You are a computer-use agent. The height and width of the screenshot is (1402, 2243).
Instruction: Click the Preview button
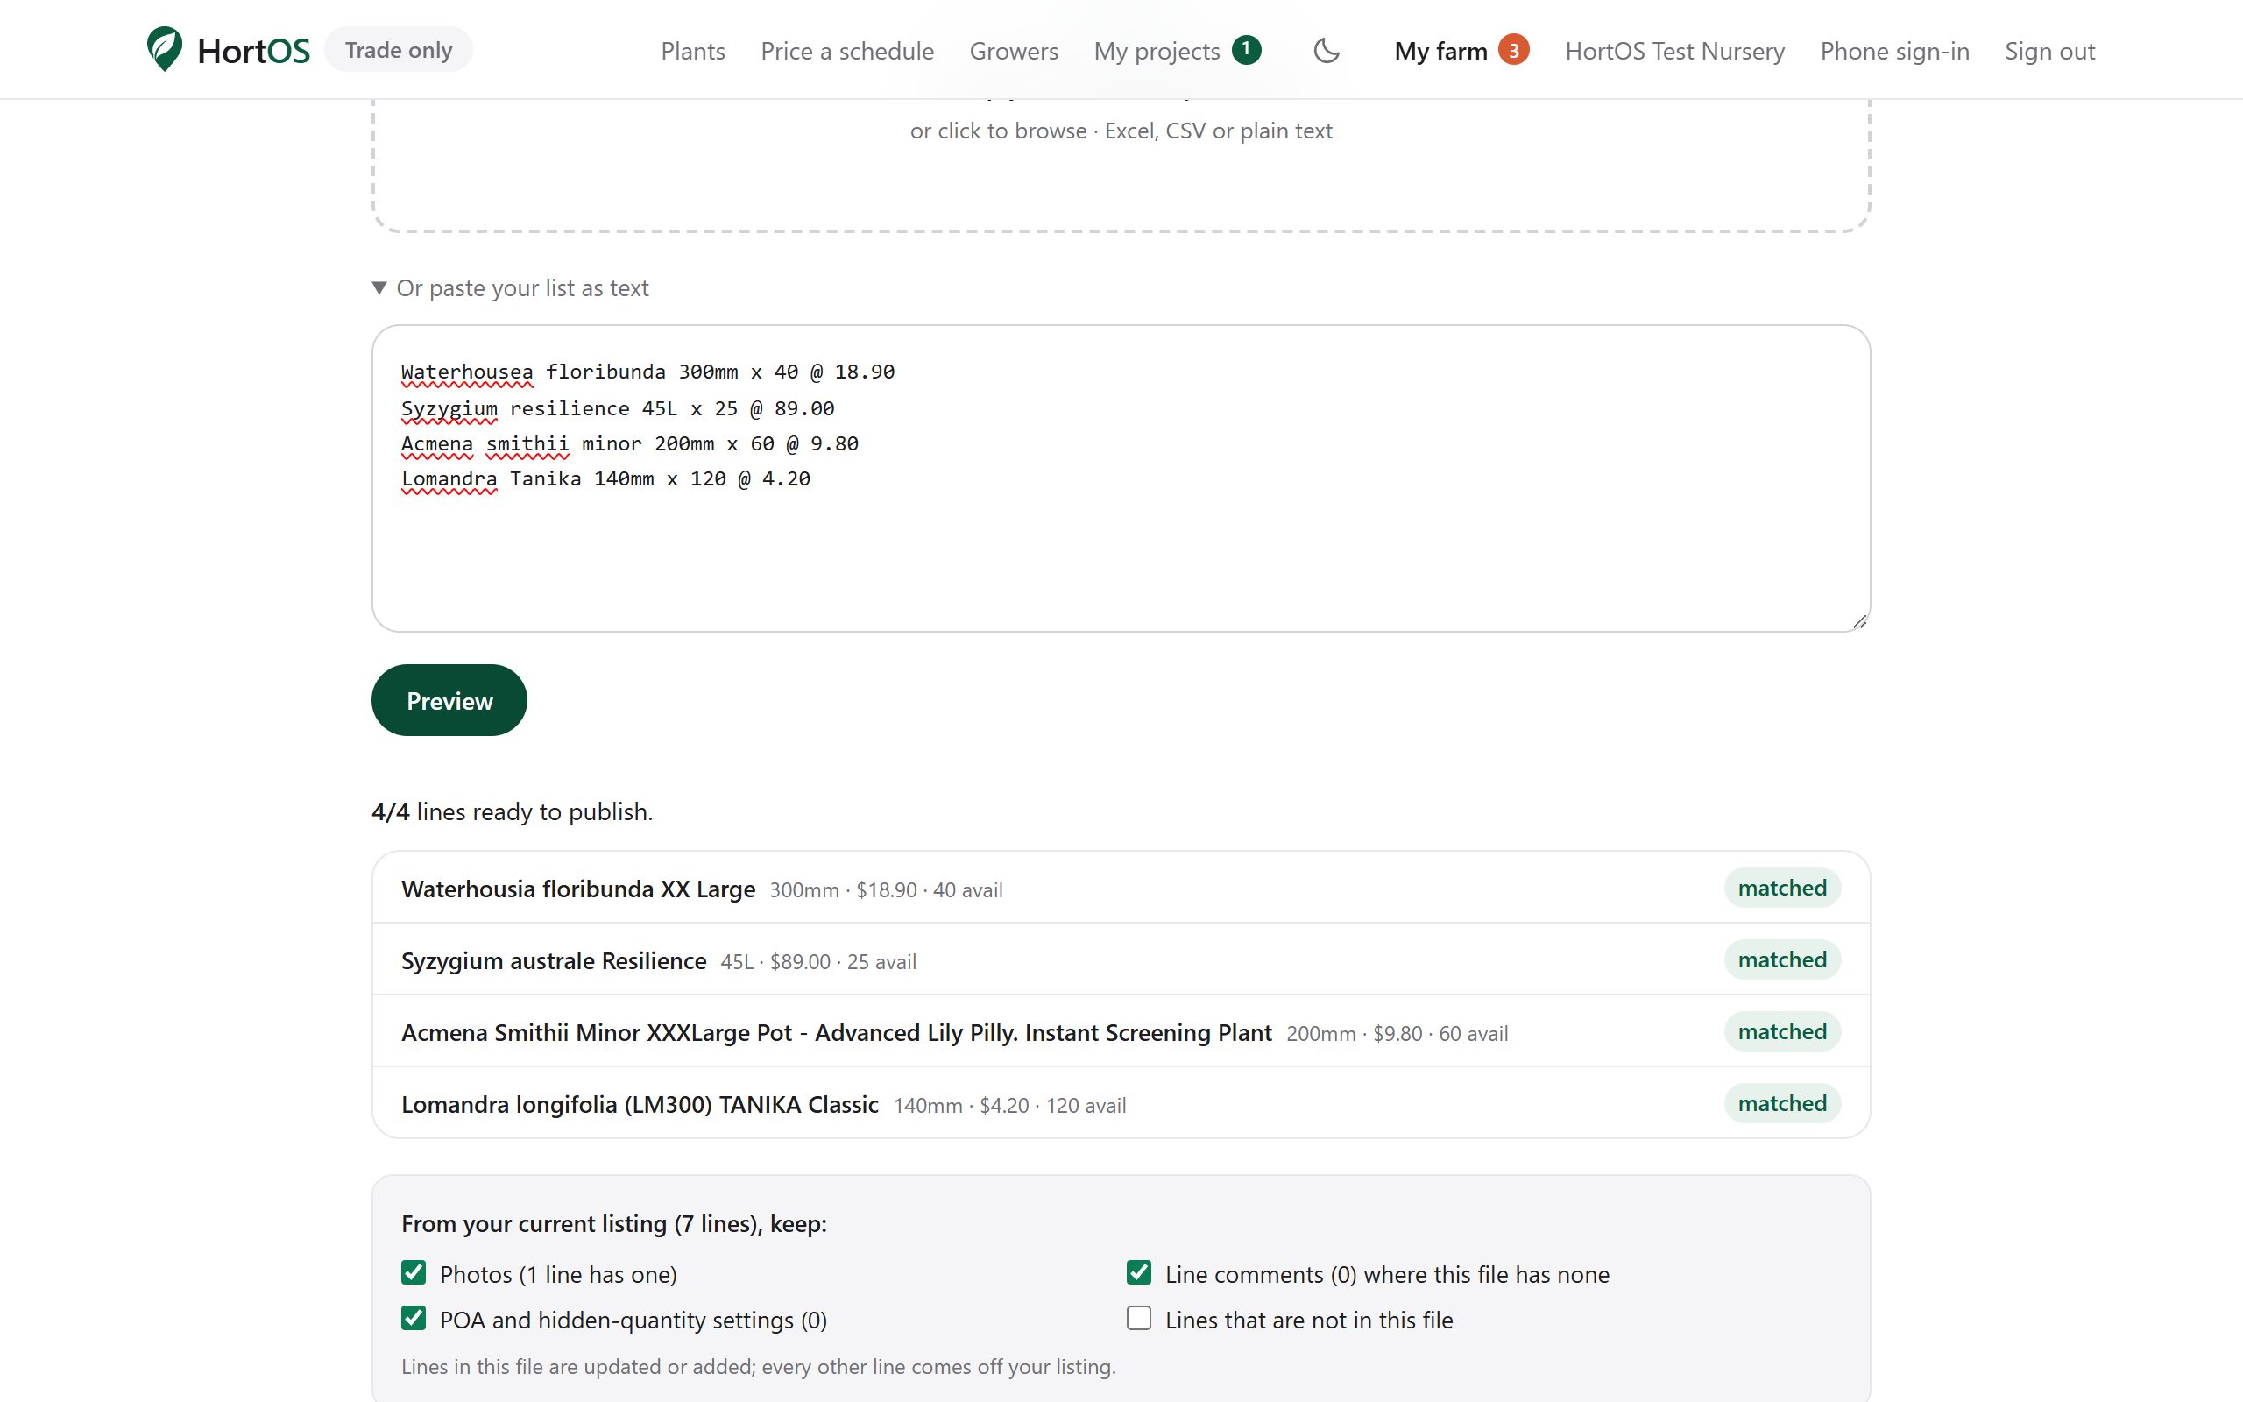pyautogui.click(x=449, y=700)
